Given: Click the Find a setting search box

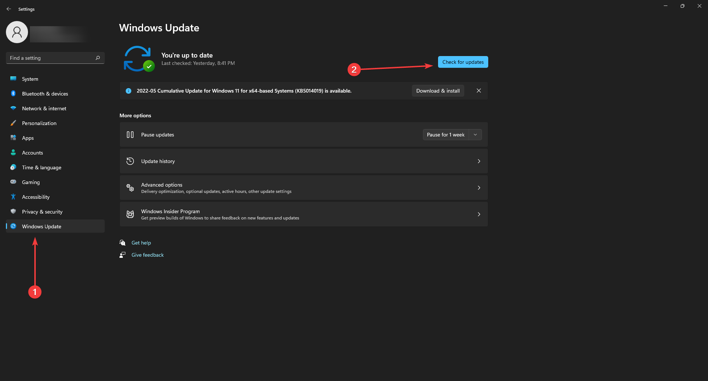Looking at the screenshot, I should coord(55,58).
